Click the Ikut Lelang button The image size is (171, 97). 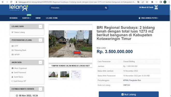[129, 94]
